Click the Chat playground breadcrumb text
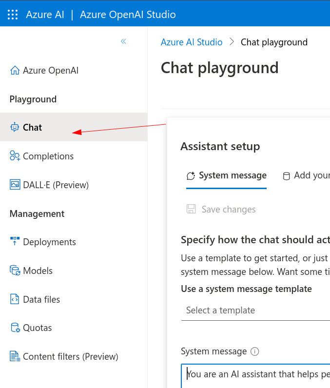 click(x=274, y=42)
